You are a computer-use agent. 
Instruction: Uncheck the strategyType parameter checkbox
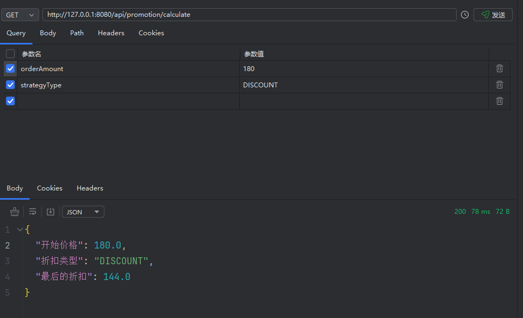pos(10,85)
